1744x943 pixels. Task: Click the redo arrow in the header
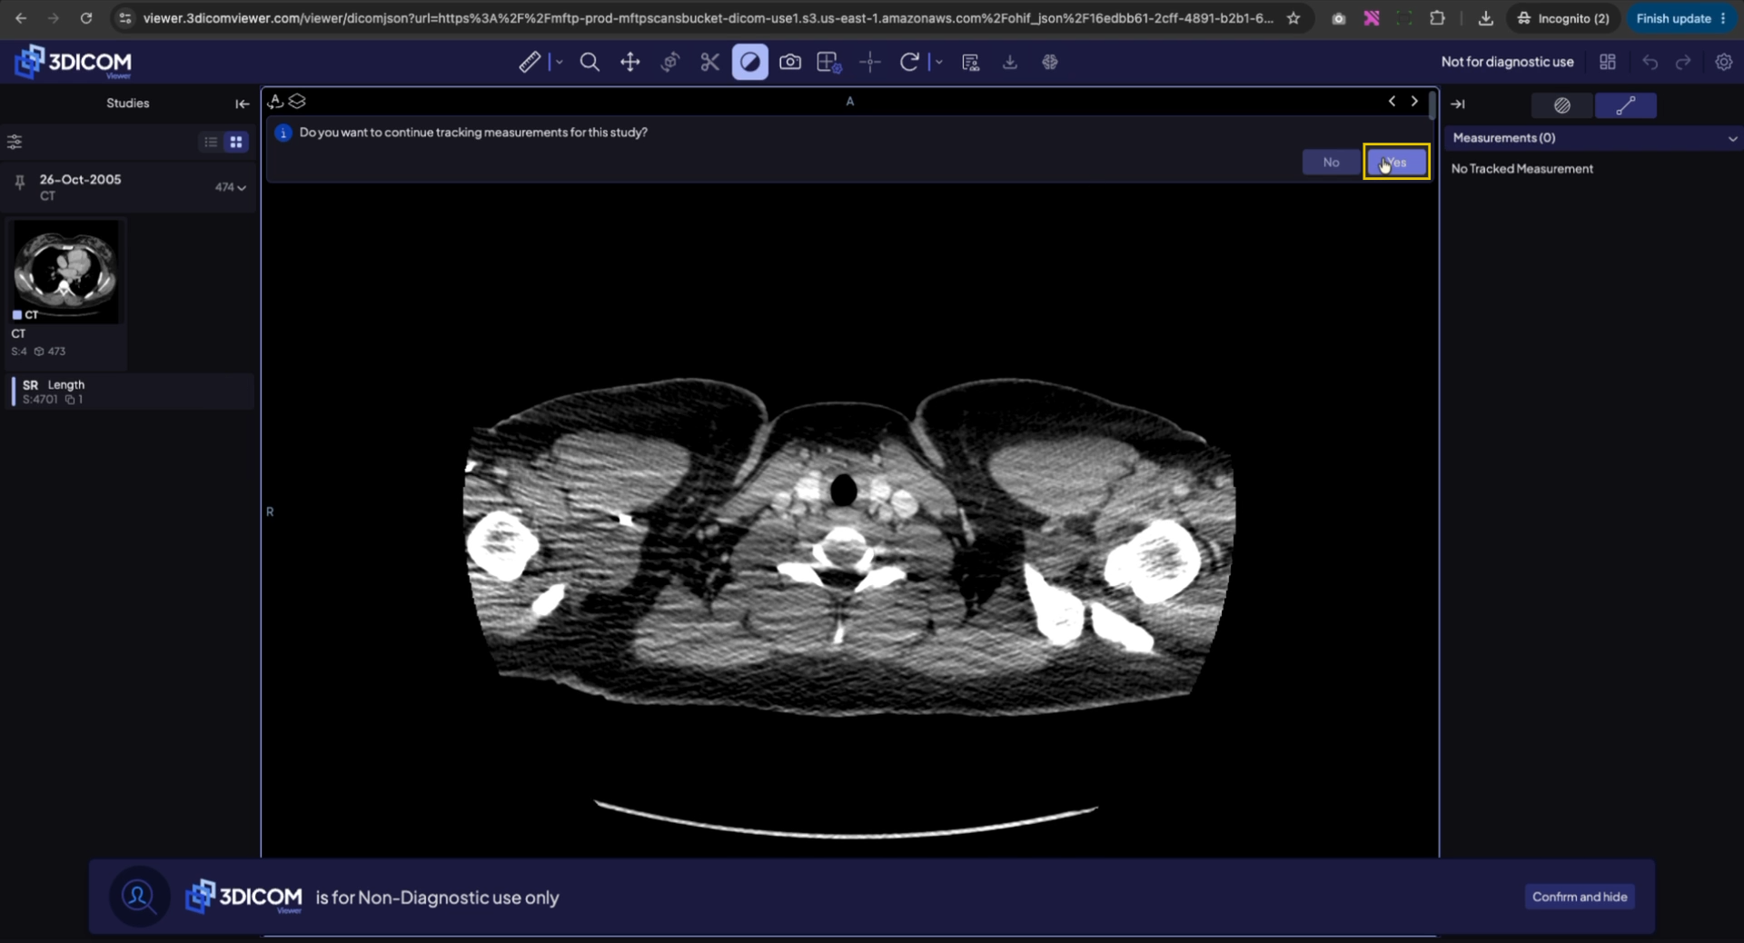coord(1683,62)
